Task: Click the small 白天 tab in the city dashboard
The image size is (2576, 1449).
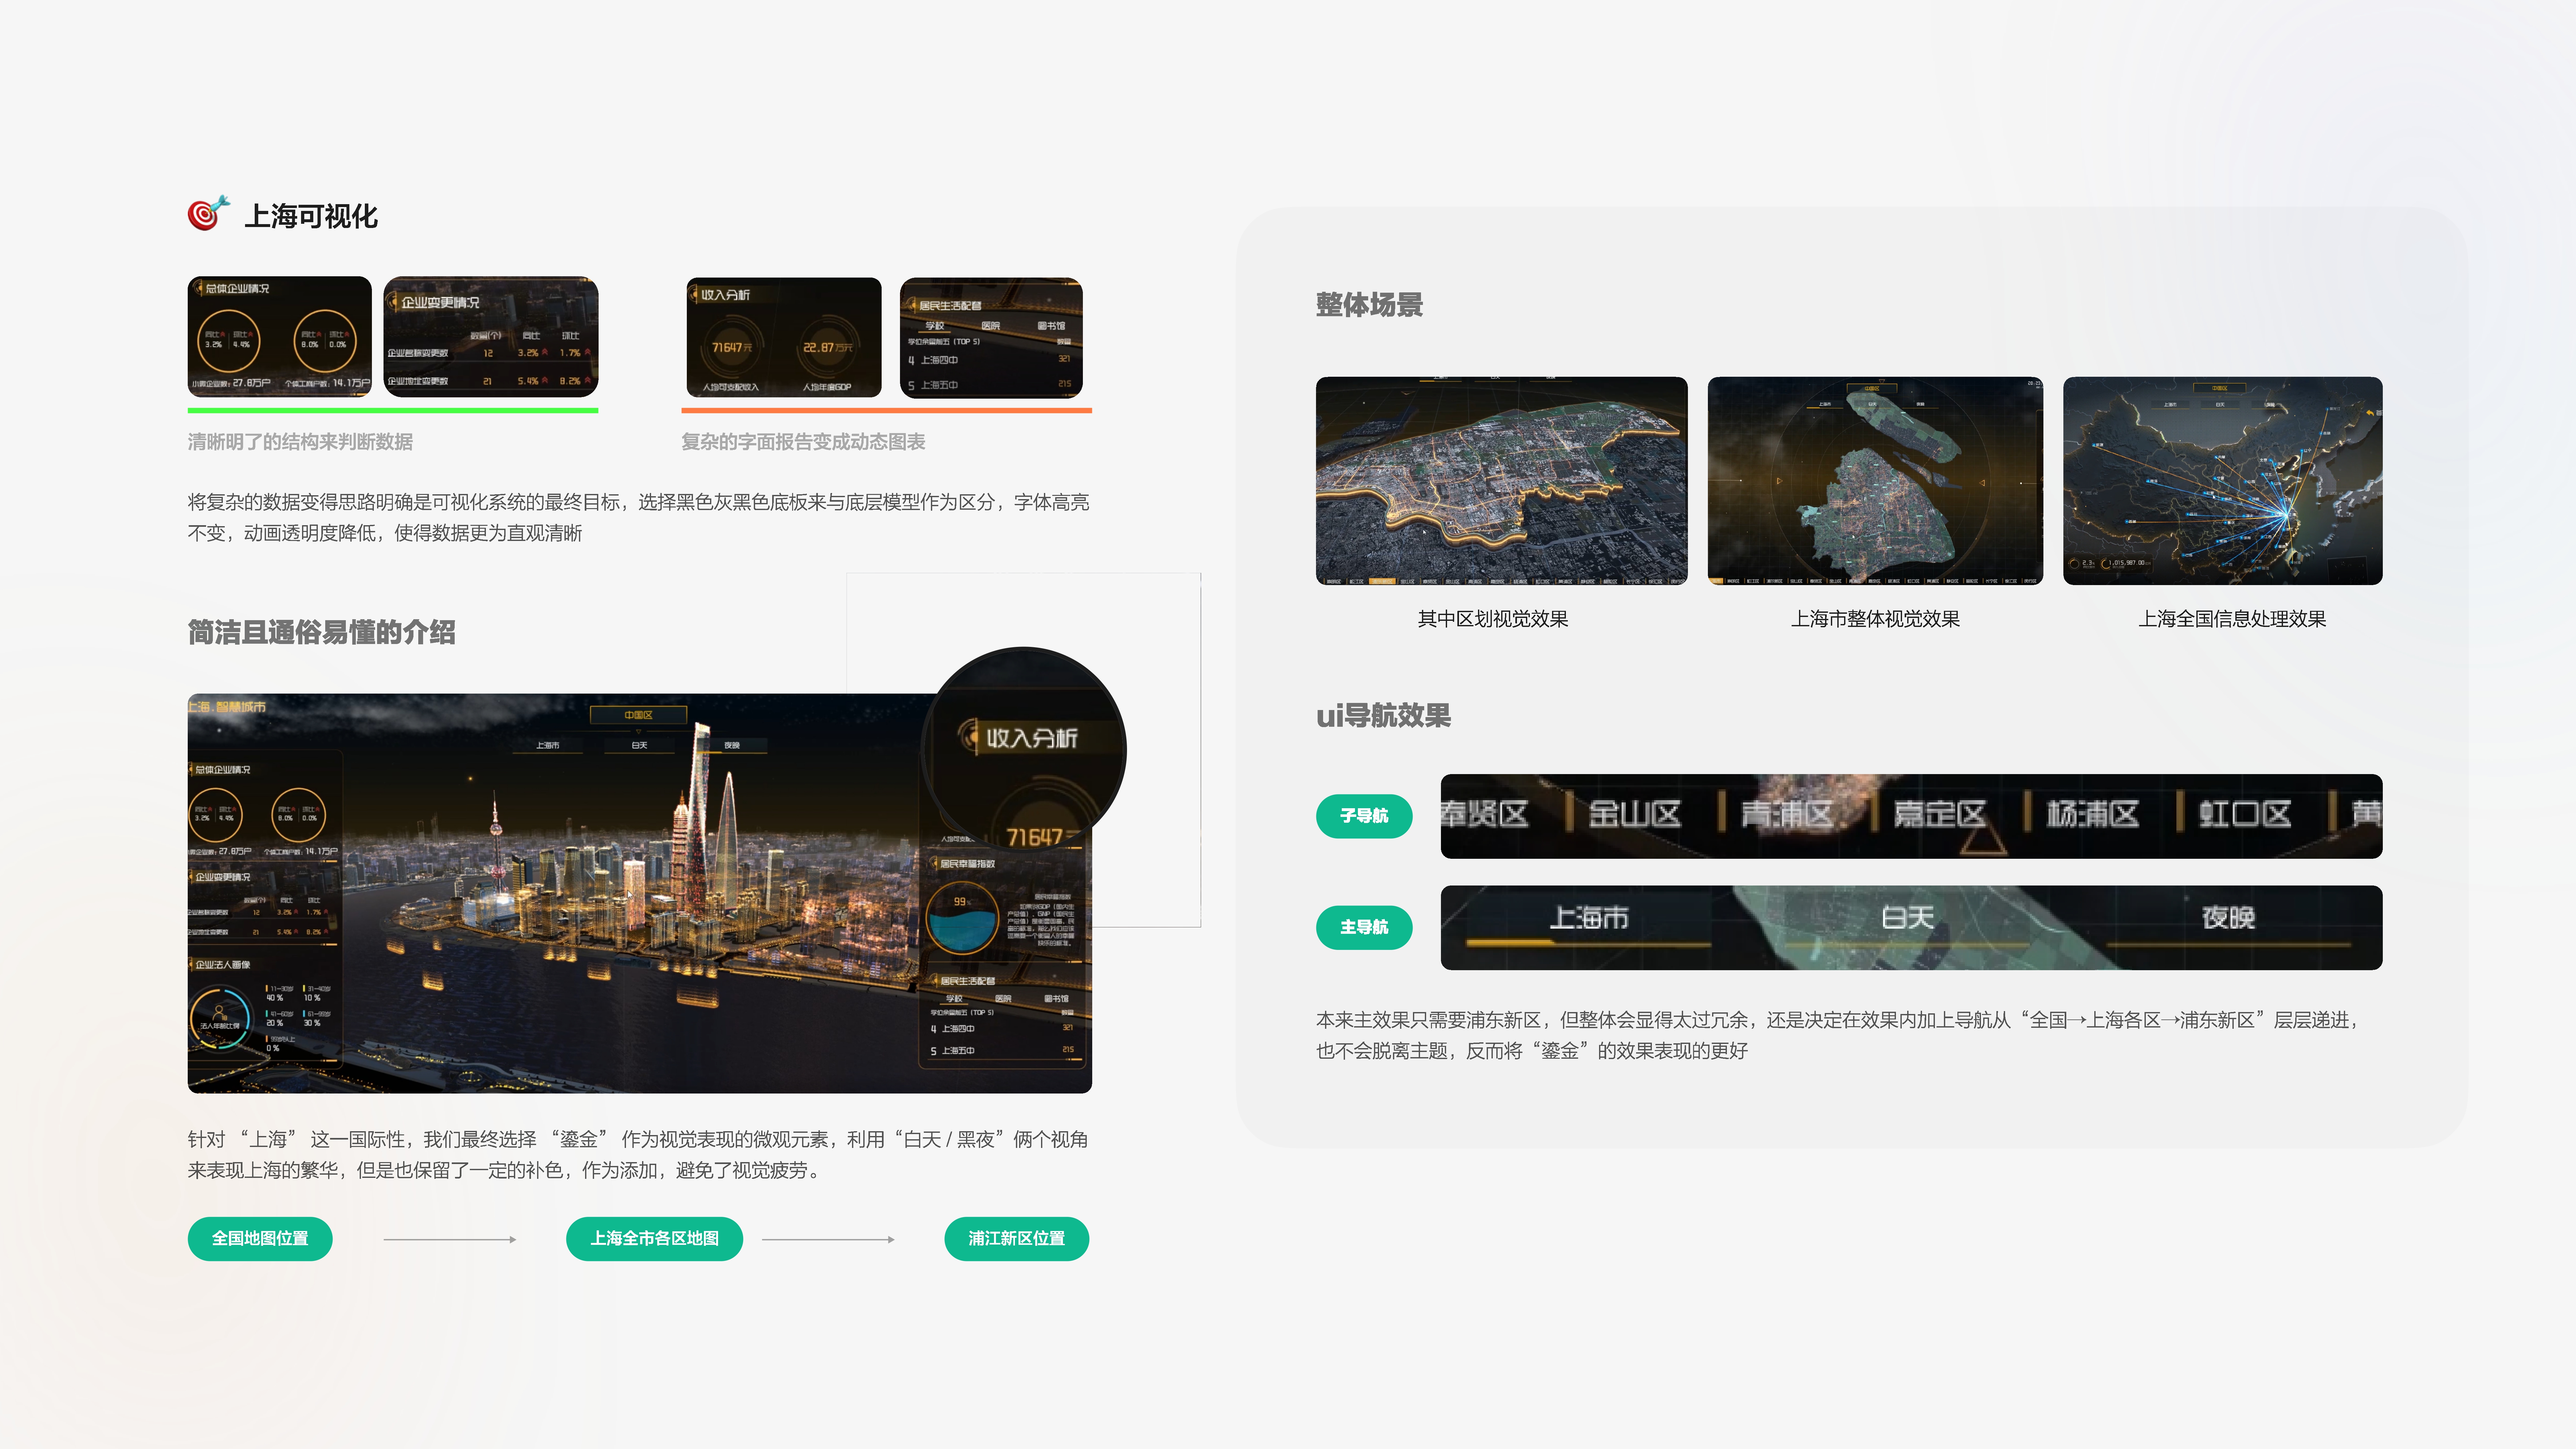Action: click(639, 745)
